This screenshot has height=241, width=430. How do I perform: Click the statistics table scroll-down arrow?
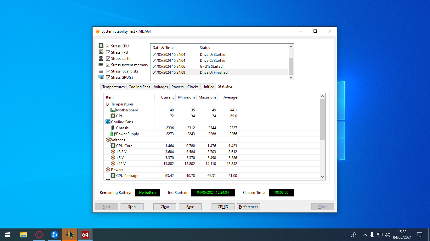click(322, 177)
